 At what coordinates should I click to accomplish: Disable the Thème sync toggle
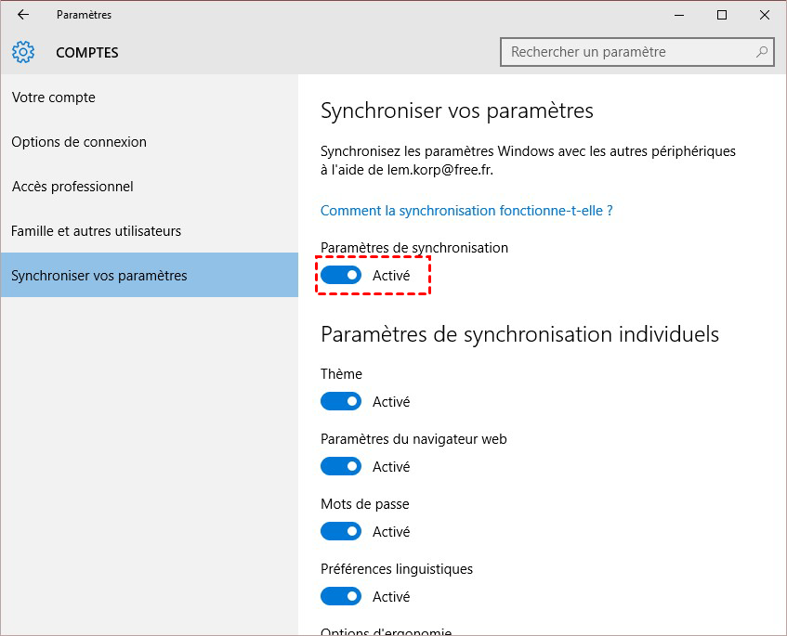click(x=341, y=402)
